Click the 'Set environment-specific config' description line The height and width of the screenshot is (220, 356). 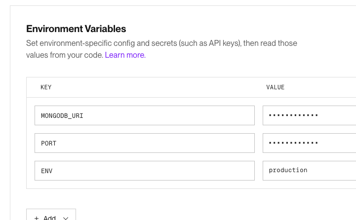[161, 43]
